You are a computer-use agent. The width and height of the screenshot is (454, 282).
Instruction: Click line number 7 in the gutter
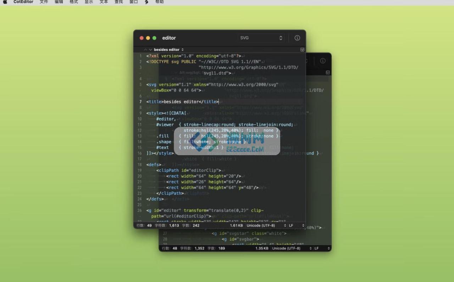tap(140, 102)
